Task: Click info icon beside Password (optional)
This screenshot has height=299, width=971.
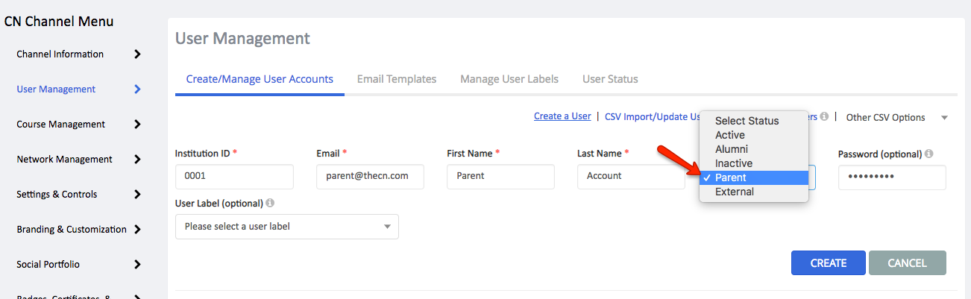Action: click(929, 154)
